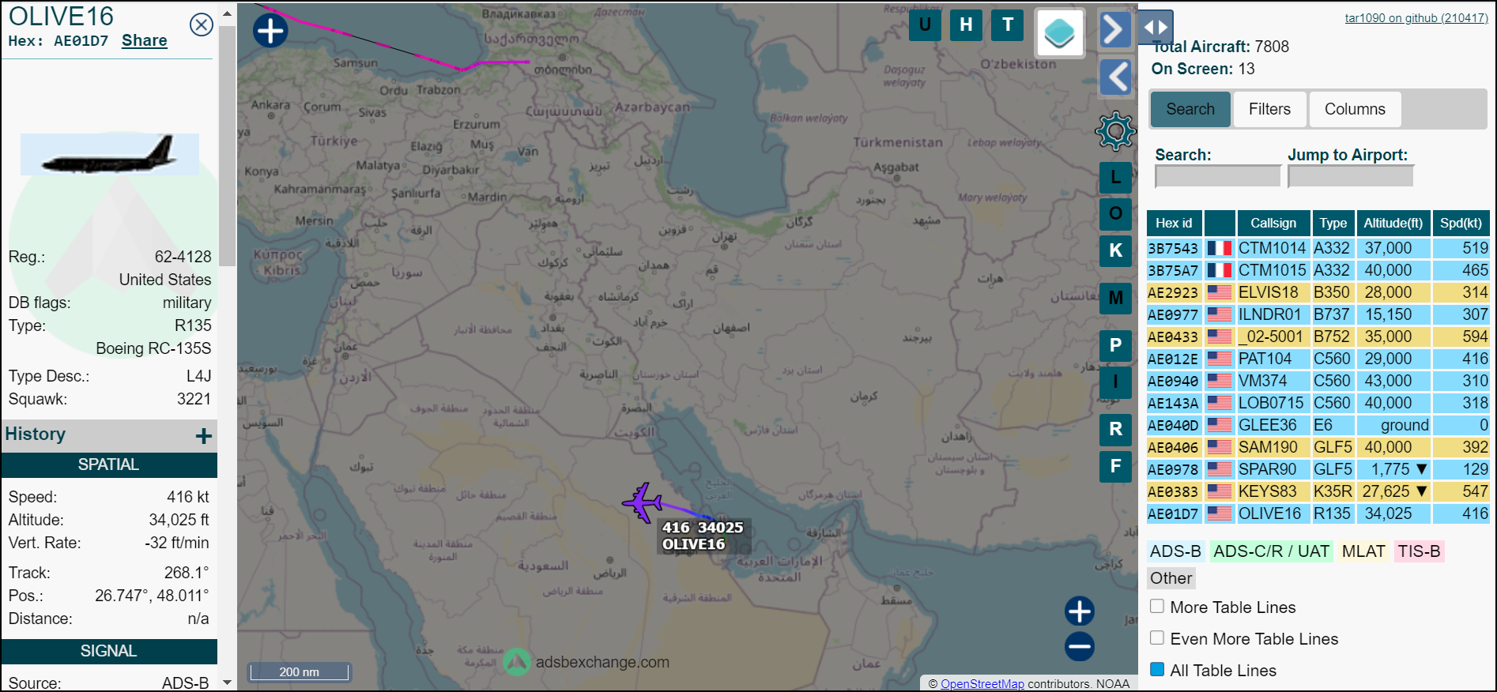
Task: Click the large plus button on map corner
Action: point(270,31)
